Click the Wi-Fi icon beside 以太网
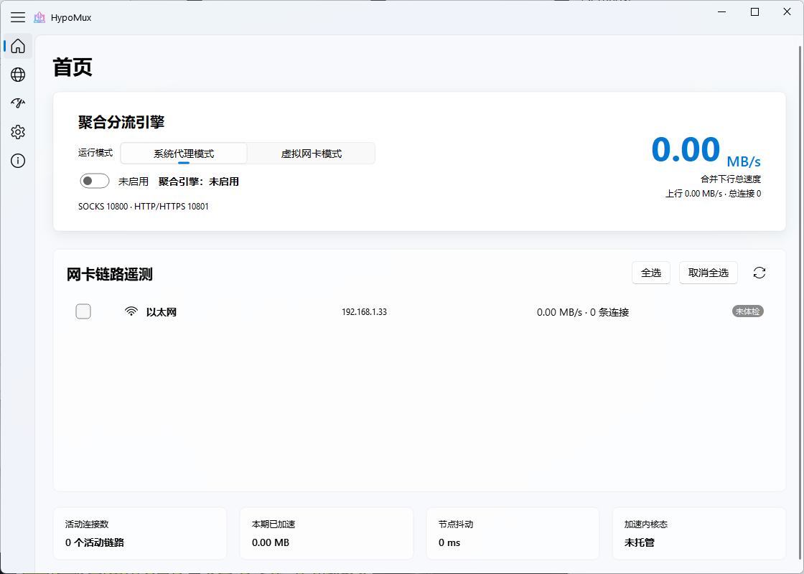Screen dimensions: 804x574 [x=132, y=311]
